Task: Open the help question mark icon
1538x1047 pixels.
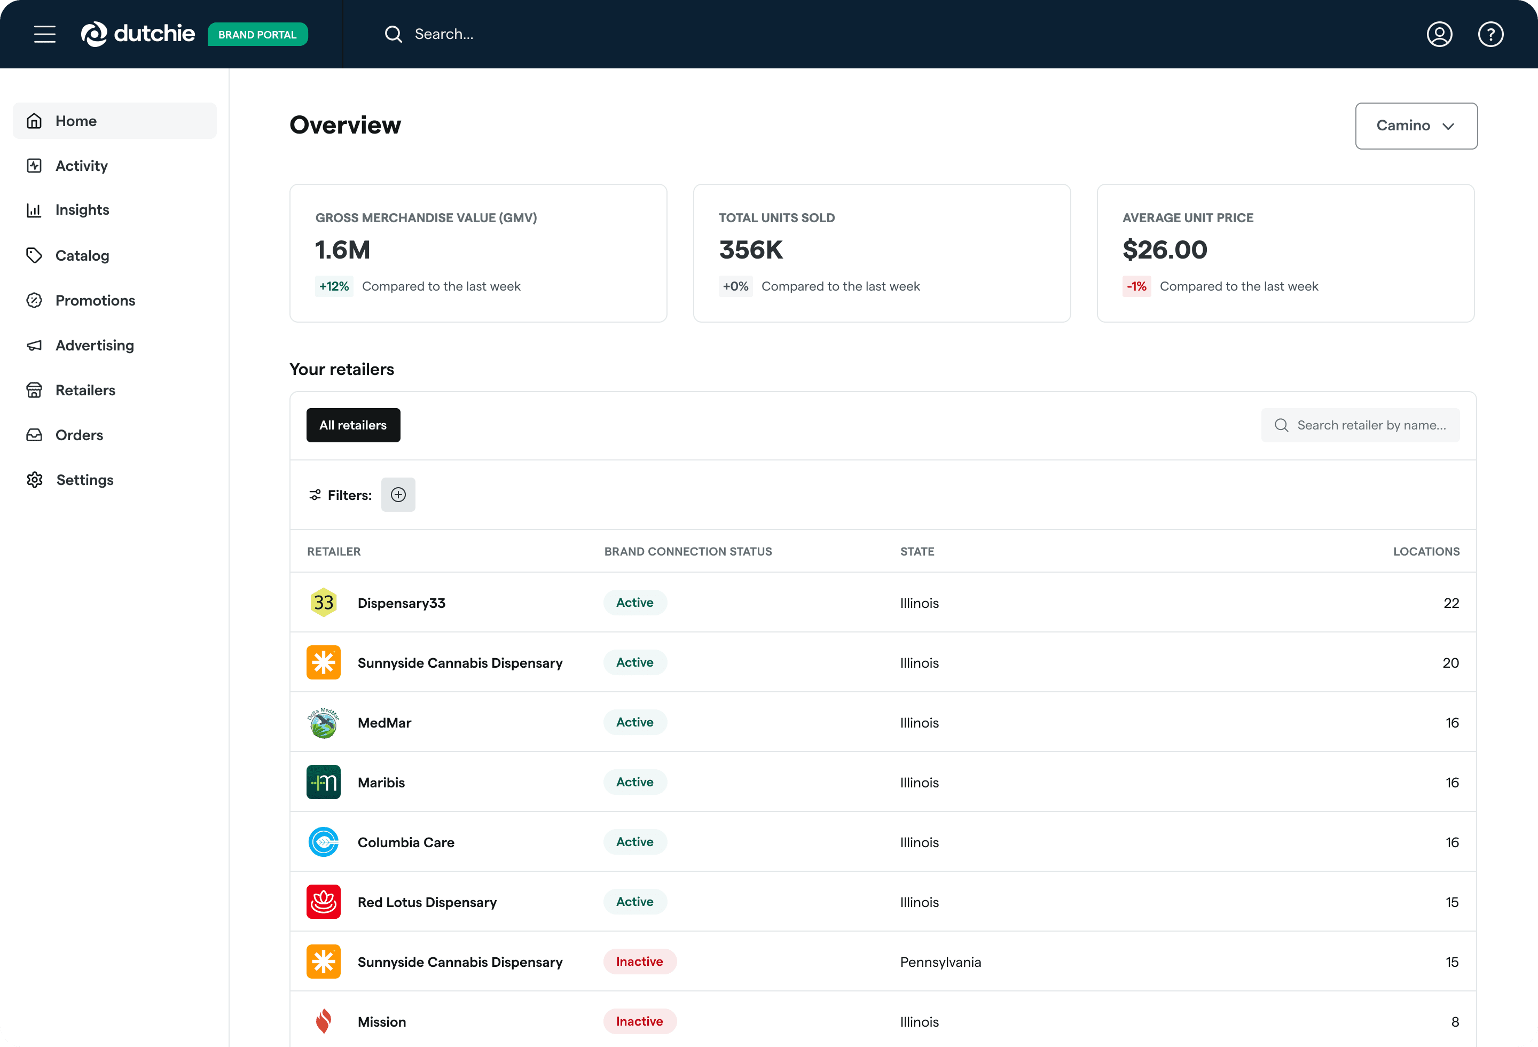Action: 1490,34
